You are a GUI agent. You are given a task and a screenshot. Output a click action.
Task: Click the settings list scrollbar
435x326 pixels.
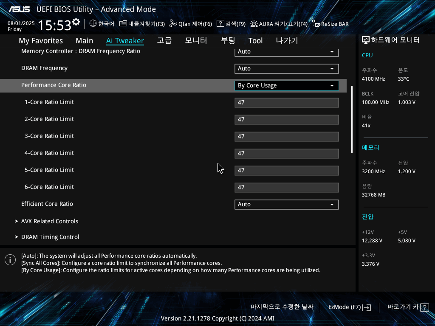click(352, 119)
